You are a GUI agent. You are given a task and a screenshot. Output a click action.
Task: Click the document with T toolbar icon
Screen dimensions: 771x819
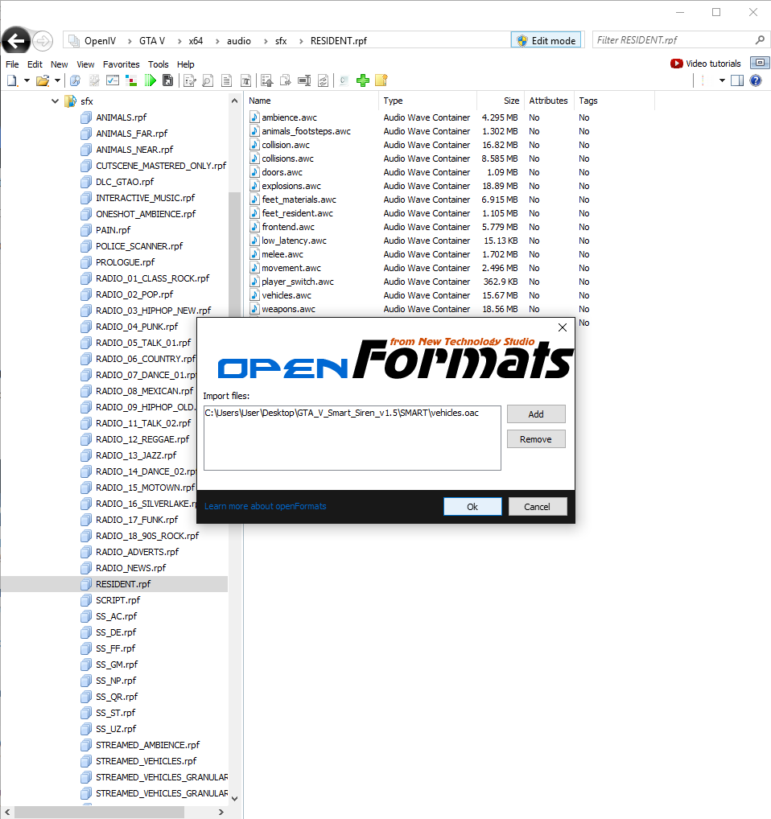tap(245, 80)
